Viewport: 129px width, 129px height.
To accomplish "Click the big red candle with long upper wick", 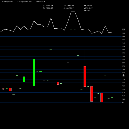I will [x=85, y=76].
